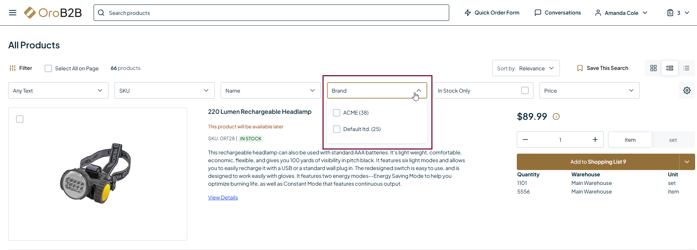Viewport: 697px width, 250px height.
Task: Open the shopping lists clipboard icon
Action: click(670, 13)
